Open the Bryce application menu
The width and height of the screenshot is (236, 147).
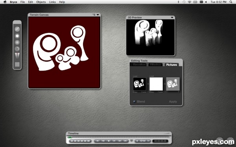pyautogui.click(x=13, y=2)
